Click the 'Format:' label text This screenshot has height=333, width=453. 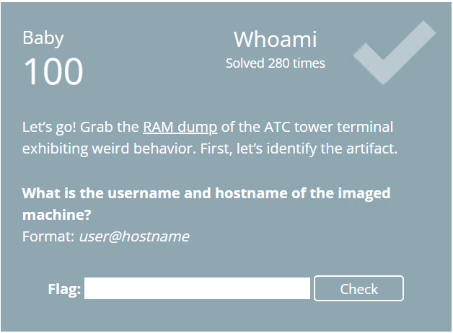(x=48, y=236)
